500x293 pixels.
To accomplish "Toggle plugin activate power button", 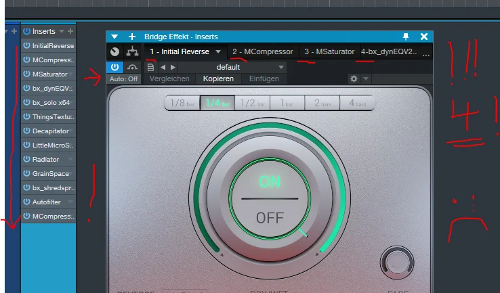I will pos(114,67).
